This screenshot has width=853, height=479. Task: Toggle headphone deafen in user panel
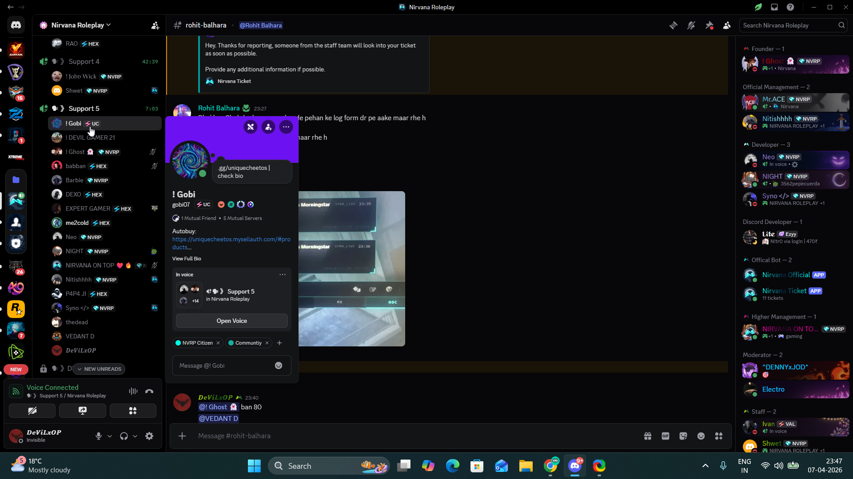pyautogui.click(x=124, y=436)
